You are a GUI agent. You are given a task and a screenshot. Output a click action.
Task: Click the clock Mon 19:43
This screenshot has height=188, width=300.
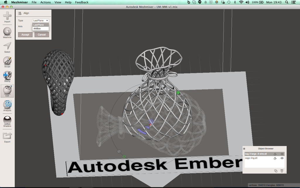click(274, 2)
